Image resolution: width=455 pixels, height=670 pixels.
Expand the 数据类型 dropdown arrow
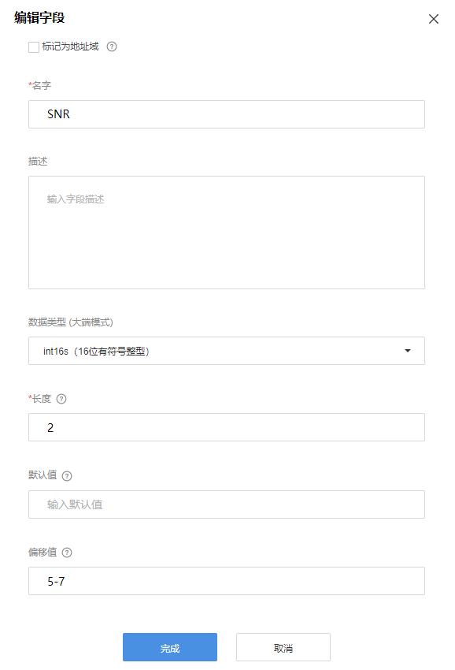pos(408,351)
